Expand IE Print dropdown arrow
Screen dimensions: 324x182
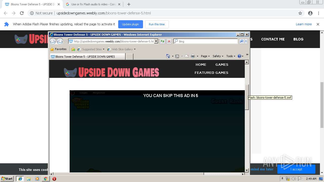pos(197,56)
